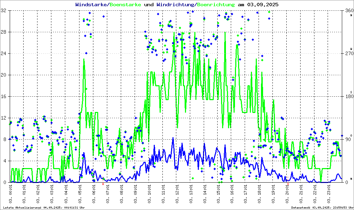Click the red sunset marker 'U' on time axis
The height and width of the screenshot is (210, 354).
coord(288,184)
